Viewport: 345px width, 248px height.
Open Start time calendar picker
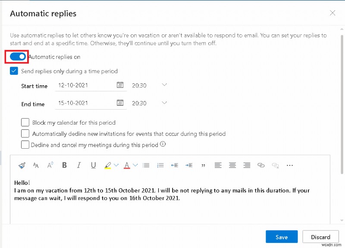(x=120, y=85)
